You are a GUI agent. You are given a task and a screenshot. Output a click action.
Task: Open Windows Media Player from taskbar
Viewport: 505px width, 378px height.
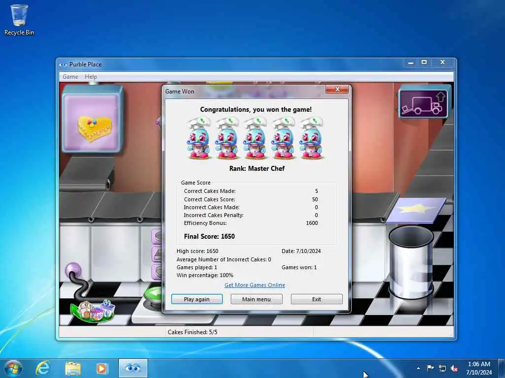tap(102, 369)
